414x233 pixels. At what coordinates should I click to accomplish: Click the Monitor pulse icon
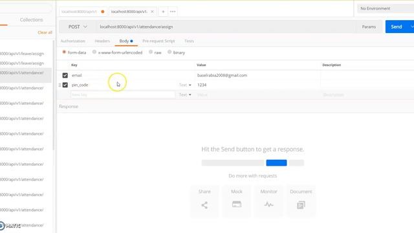pos(269,205)
